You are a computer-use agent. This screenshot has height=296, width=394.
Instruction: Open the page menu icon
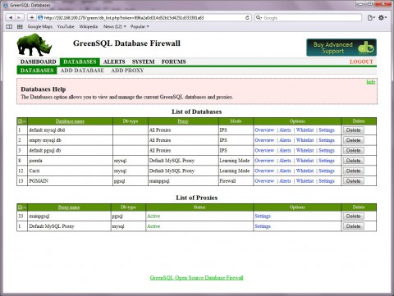click(x=371, y=18)
